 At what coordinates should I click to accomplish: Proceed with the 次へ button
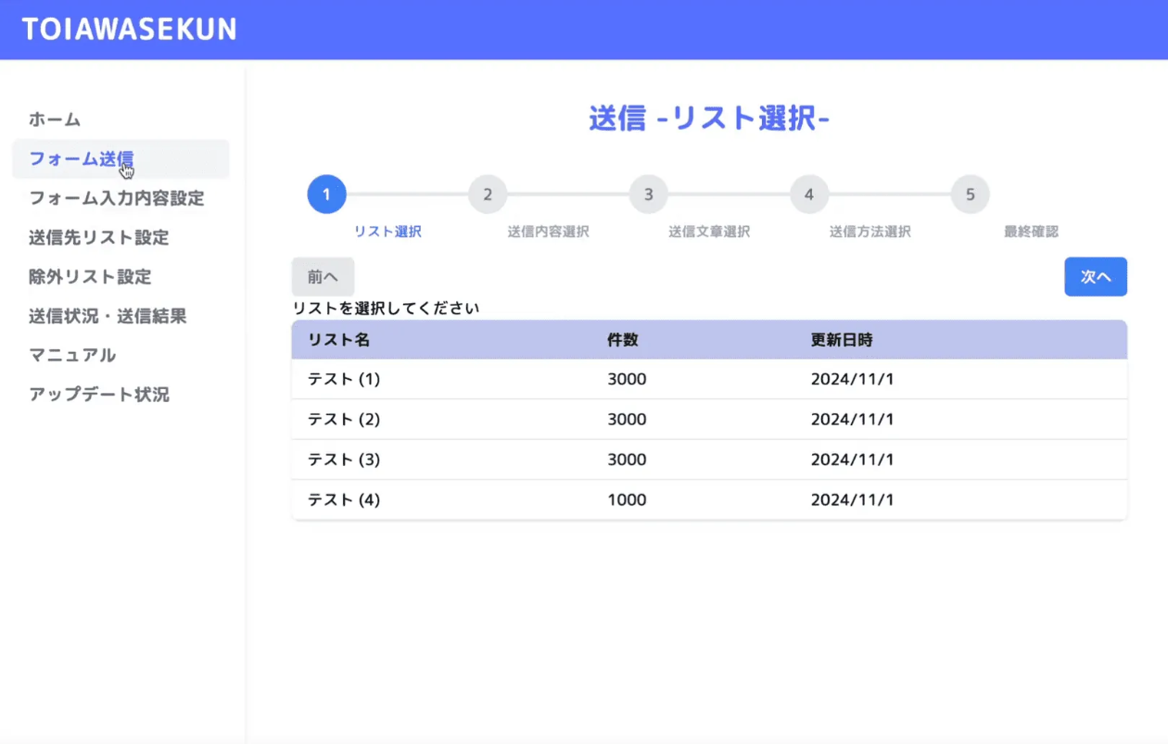pos(1096,277)
